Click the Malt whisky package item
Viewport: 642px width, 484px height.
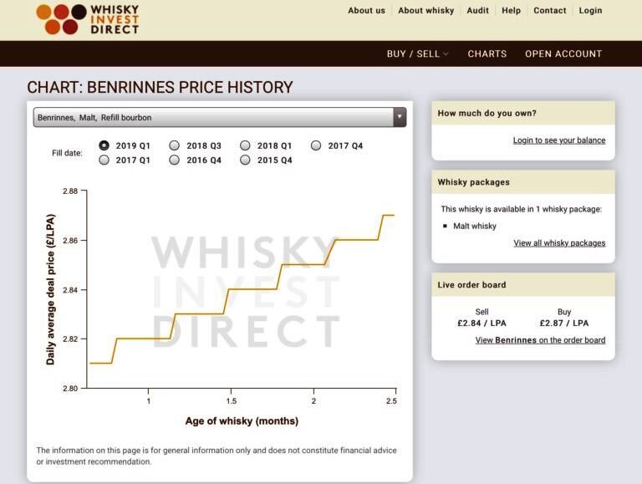pyautogui.click(x=475, y=226)
